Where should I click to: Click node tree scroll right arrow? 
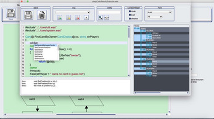(x=188, y=93)
